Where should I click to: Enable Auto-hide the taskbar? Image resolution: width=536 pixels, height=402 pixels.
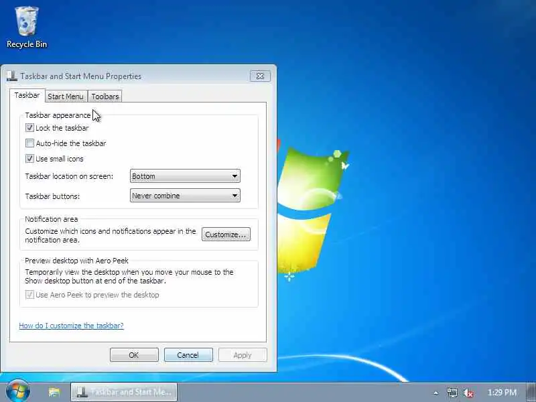(x=29, y=143)
